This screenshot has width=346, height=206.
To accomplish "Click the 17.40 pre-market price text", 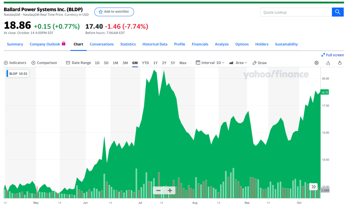I will tap(94, 26).
